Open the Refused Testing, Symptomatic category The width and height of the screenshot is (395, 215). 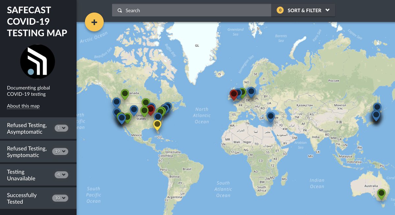(x=38, y=152)
